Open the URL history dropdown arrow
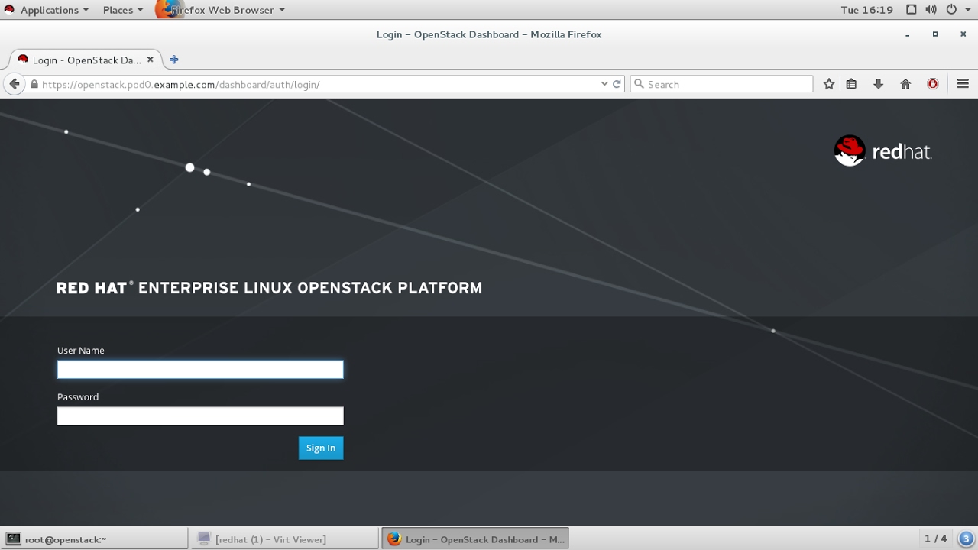The height and width of the screenshot is (550, 978). (x=604, y=84)
